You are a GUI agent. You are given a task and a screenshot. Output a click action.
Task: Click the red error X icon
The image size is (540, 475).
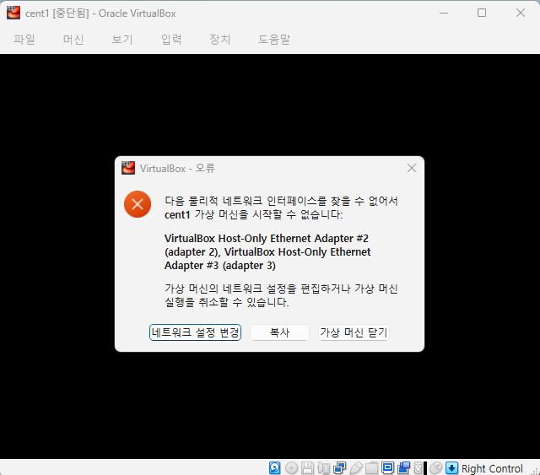[x=138, y=204]
